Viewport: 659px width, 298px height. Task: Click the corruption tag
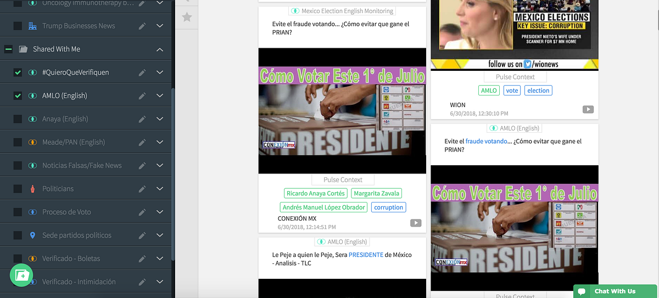(x=388, y=207)
